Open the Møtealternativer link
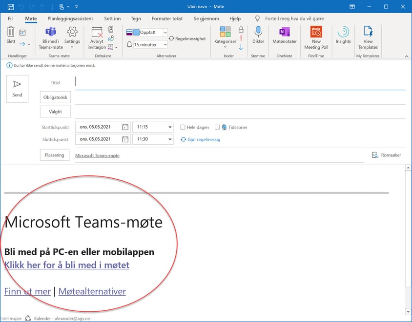This screenshot has width=412, height=322. pyautogui.click(x=92, y=291)
